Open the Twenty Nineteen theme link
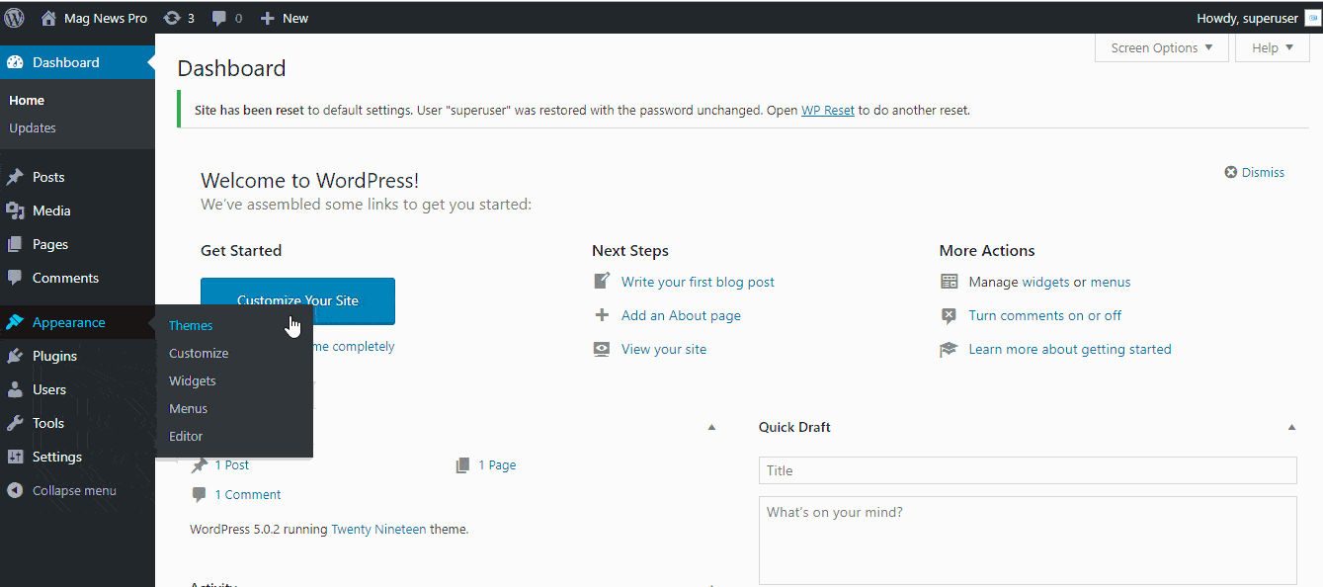The height and width of the screenshot is (587, 1323). [378, 529]
